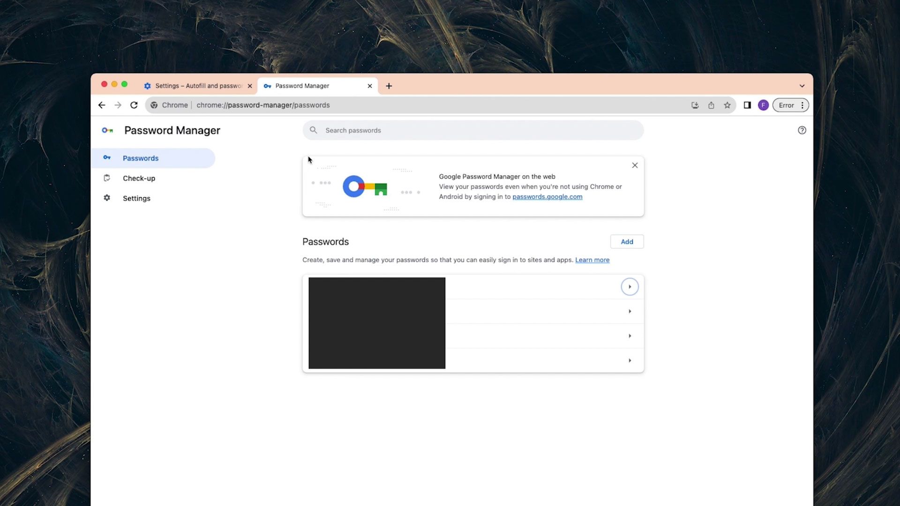The height and width of the screenshot is (506, 900).
Task: Select the Password Manager browser tab
Action: (x=318, y=86)
